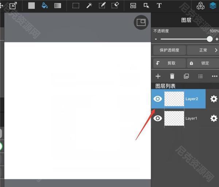Activate the Magic Wand tool
Image resolution: width=219 pixels, height=187 pixels.
[x=89, y=5]
